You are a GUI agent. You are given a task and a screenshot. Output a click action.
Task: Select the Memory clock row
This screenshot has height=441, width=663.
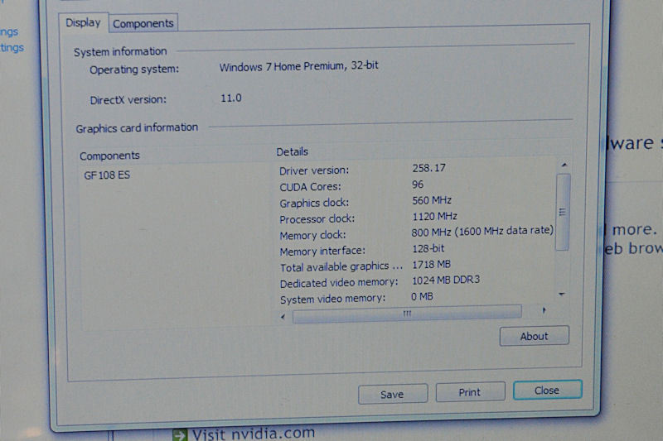click(416, 233)
